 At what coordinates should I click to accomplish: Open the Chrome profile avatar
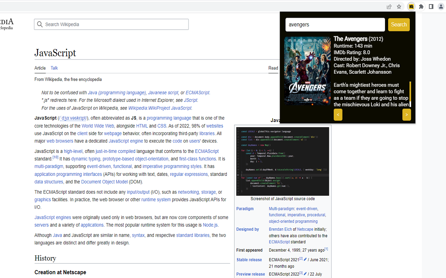[441, 7]
